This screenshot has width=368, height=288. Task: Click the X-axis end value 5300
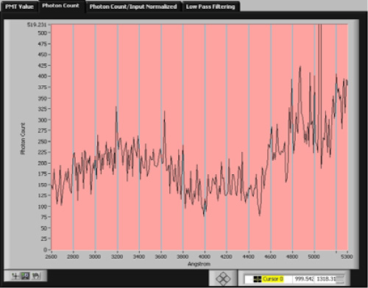tap(347, 256)
